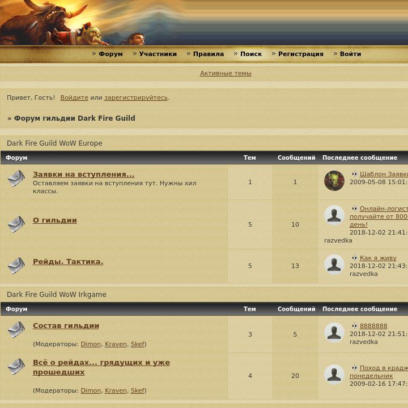Select Войти in navigation bar
The width and height of the screenshot is (408, 408).
[350, 54]
